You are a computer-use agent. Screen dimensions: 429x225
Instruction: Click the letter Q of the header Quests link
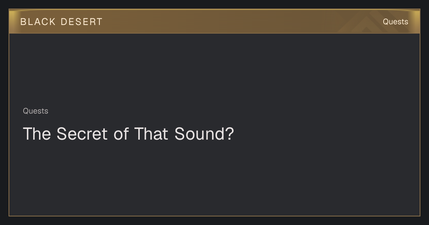tap(386, 22)
